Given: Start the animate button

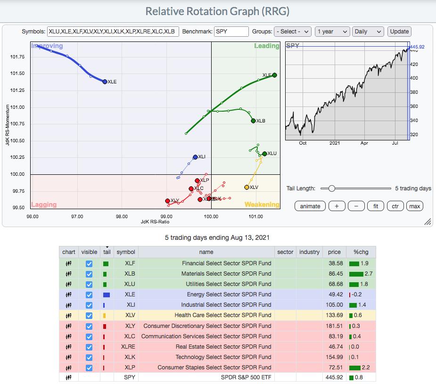Looking at the screenshot, I should pos(310,206).
